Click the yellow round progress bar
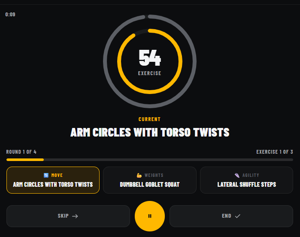This screenshot has height=237, width=300. point(25,160)
